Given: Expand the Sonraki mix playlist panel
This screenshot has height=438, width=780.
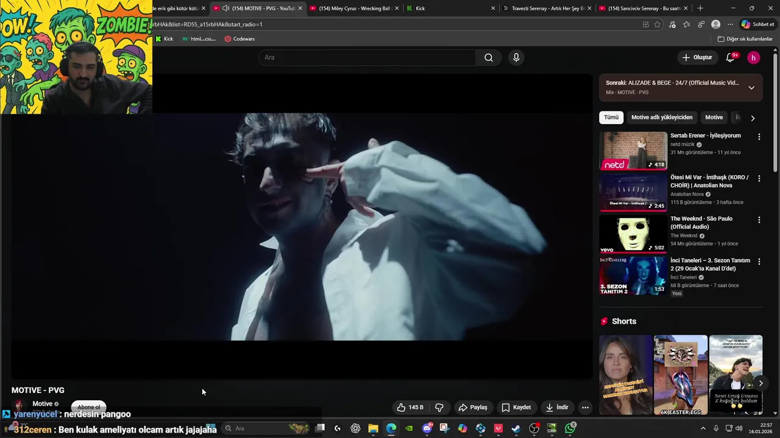Looking at the screenshot, I should click(x=751, y=88).
